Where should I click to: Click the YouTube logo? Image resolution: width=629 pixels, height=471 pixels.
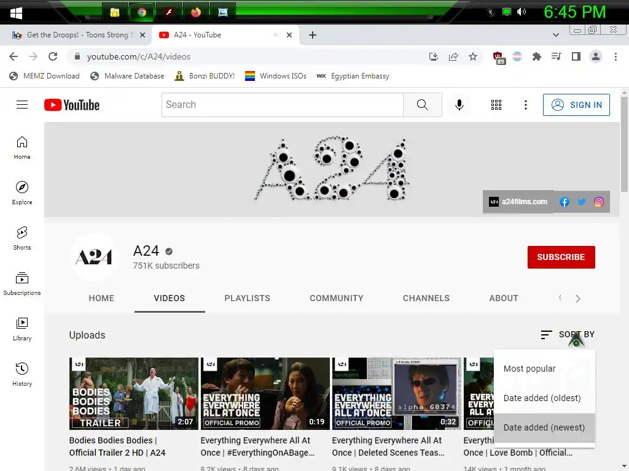tap(72, 105)
